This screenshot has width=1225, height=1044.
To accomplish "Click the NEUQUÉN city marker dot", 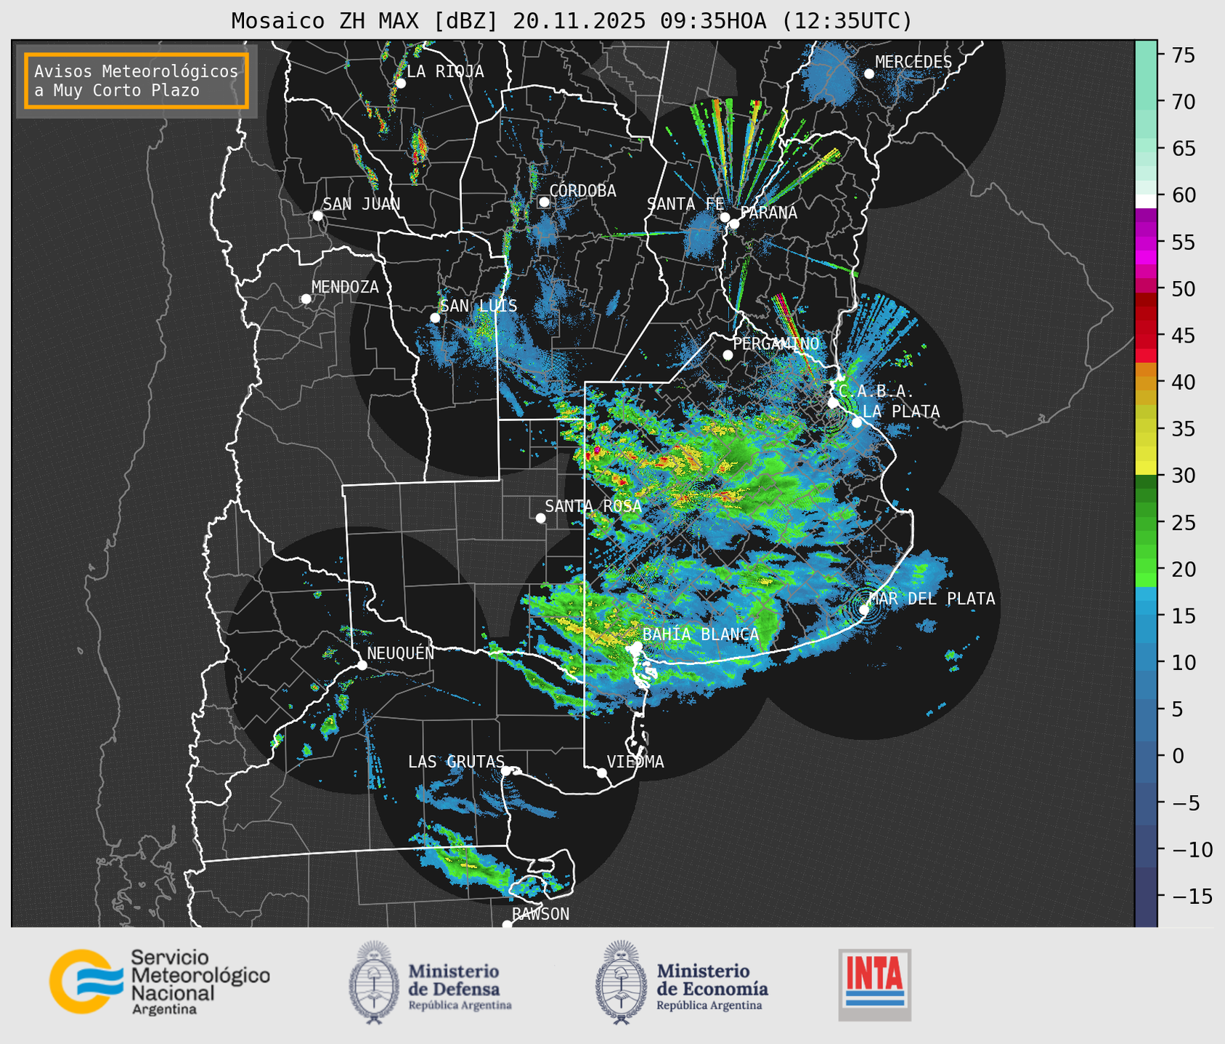I will point(362,665).
